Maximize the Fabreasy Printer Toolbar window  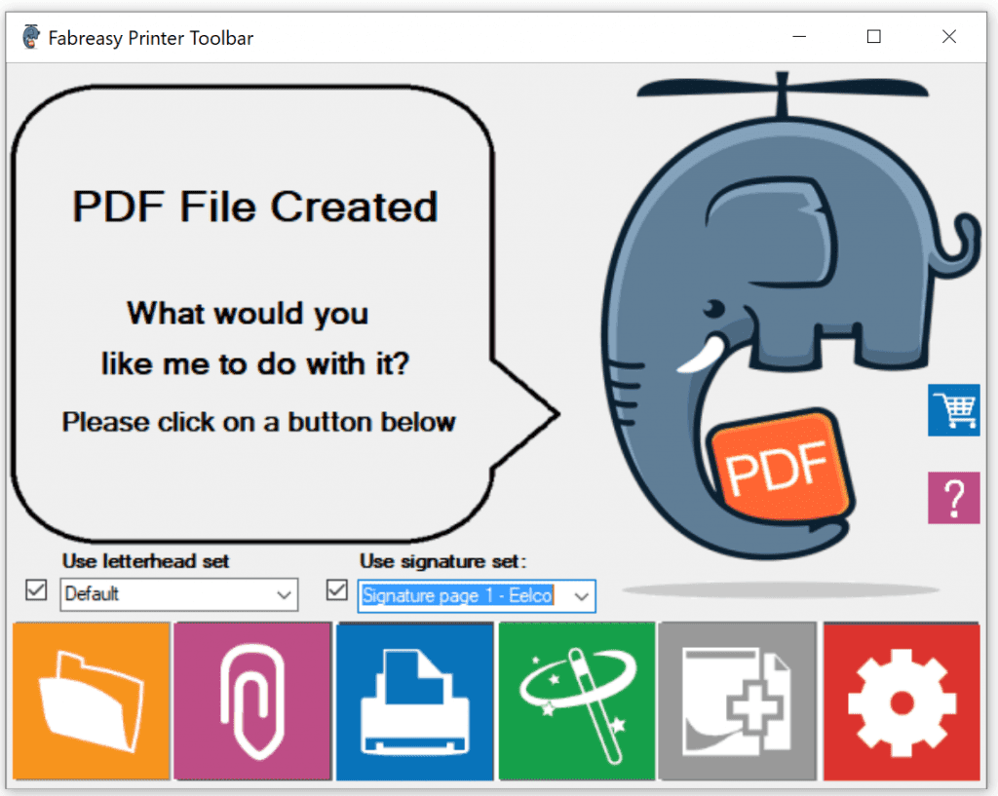click(x=874, y=38)
